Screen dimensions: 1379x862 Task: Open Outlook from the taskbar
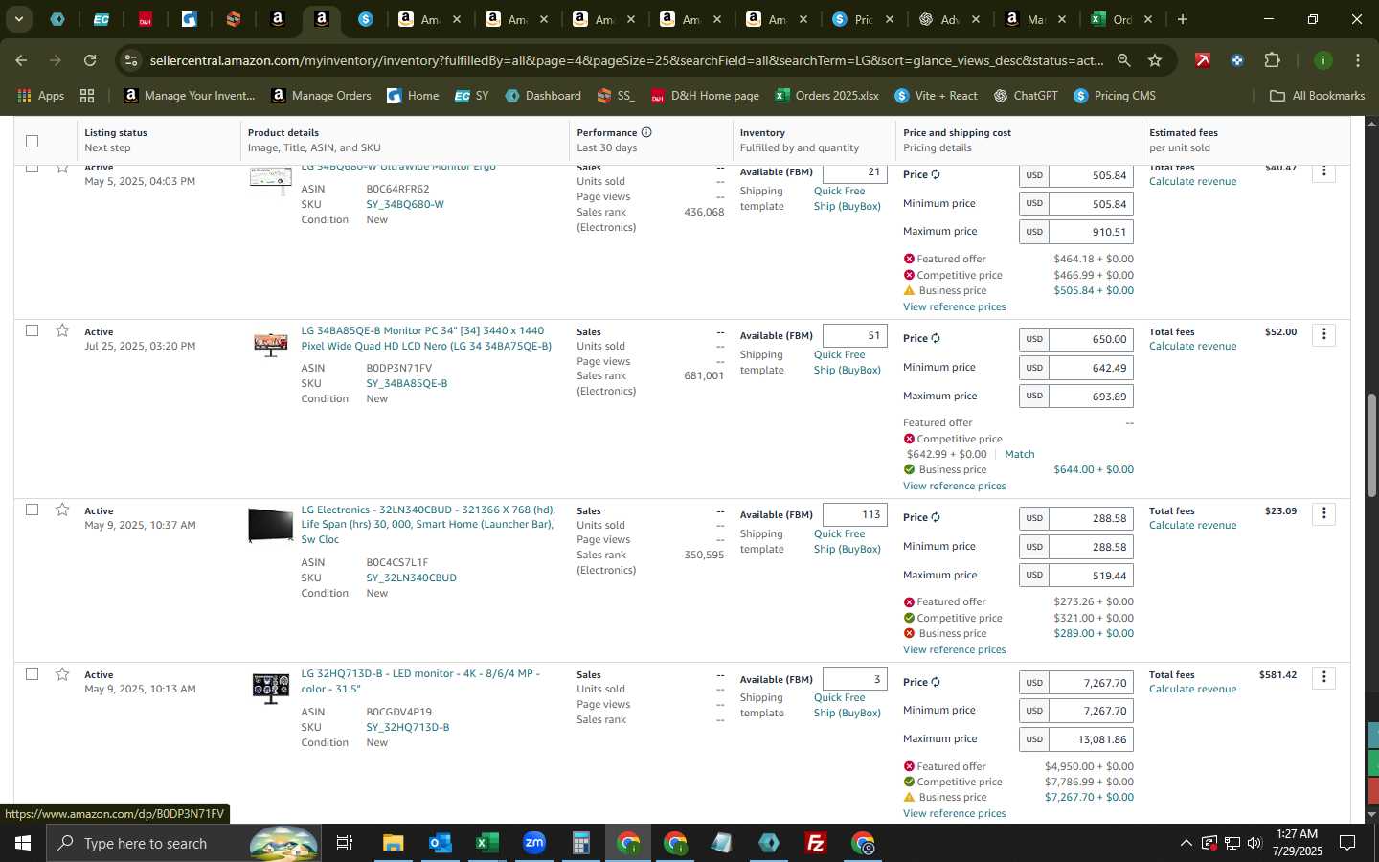440,843
